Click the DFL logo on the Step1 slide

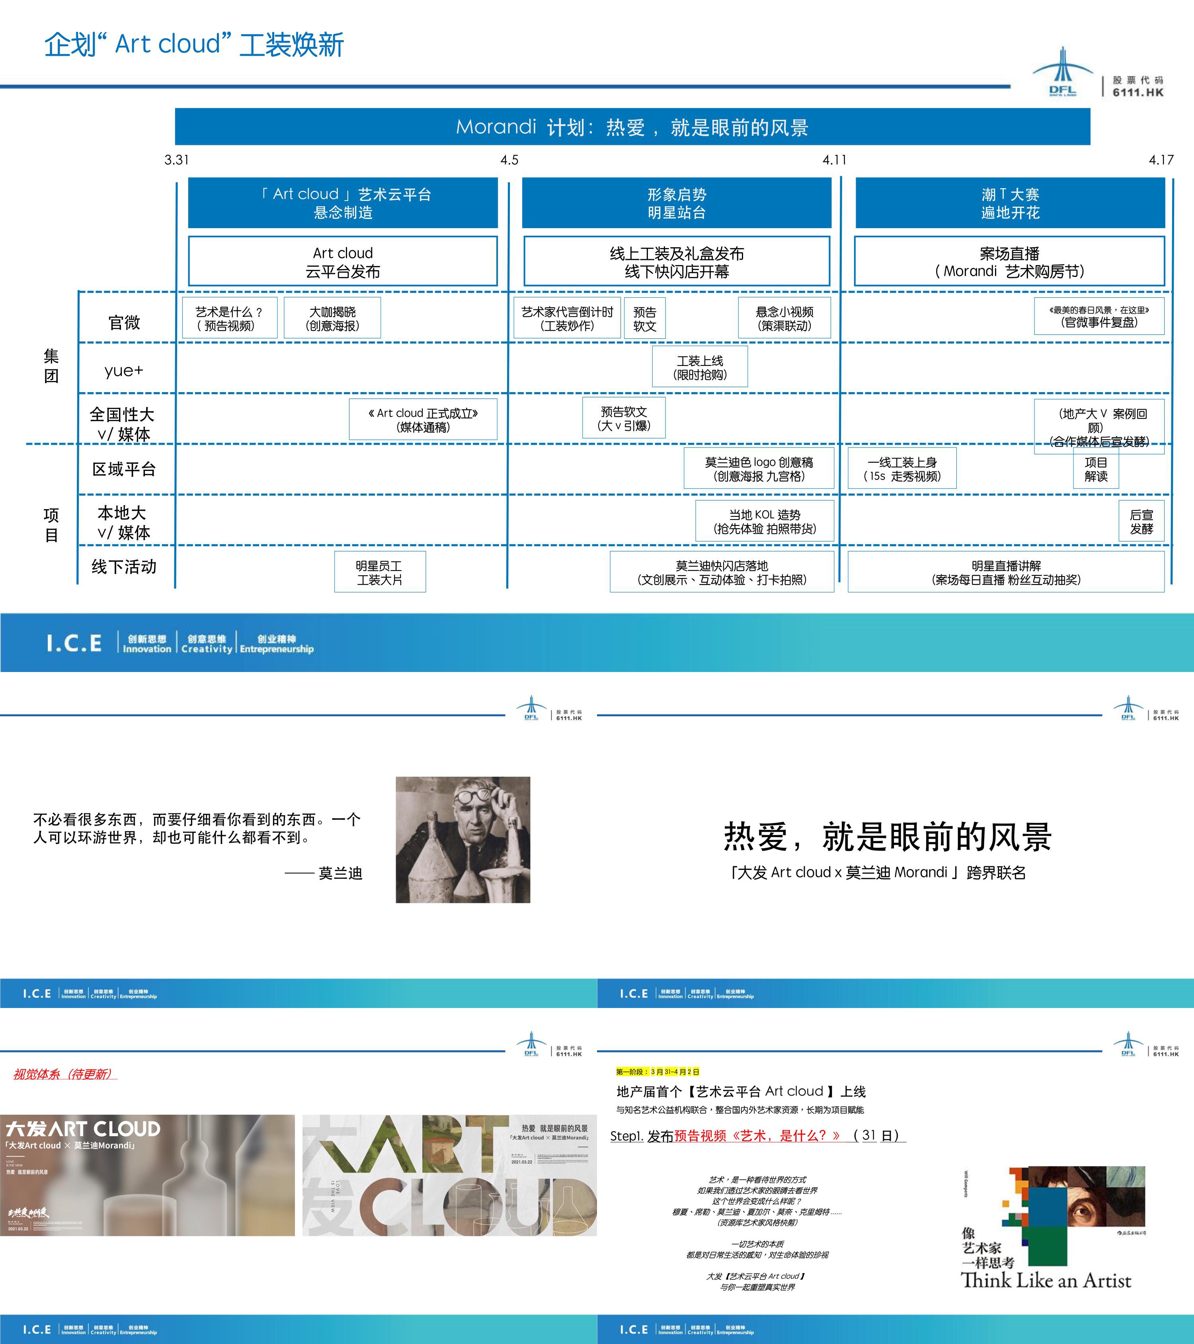point(1129,1044)
